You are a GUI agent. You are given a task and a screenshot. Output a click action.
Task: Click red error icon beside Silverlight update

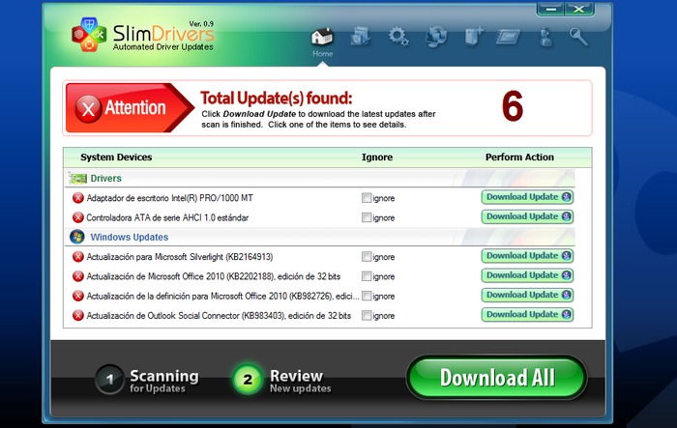pos(78,257)
